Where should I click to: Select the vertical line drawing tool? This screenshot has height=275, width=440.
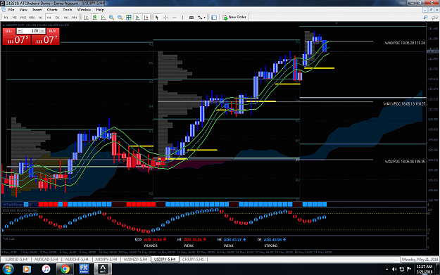point(182,18)
